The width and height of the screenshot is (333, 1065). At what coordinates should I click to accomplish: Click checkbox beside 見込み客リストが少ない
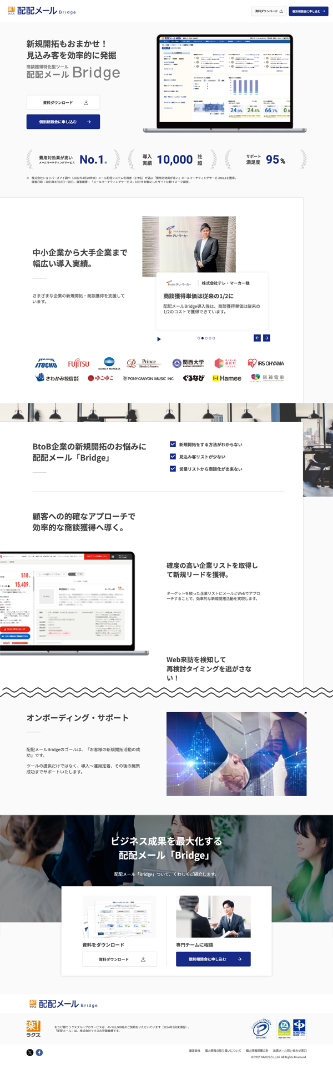[173, 456]
